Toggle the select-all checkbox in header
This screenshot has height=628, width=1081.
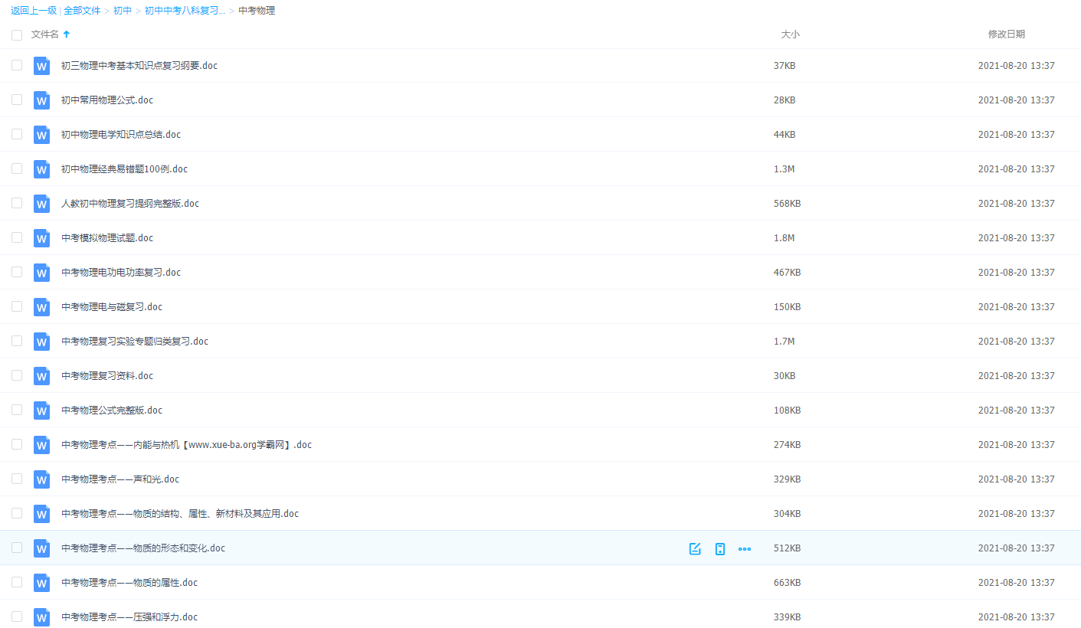point(17,35)
